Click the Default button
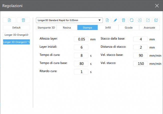This screenshot has width=163, height=114. (16, 28)
